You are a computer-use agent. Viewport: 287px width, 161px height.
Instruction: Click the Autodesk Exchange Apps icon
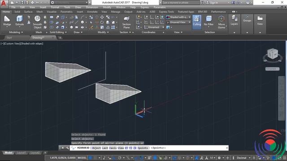coord(233,3)
